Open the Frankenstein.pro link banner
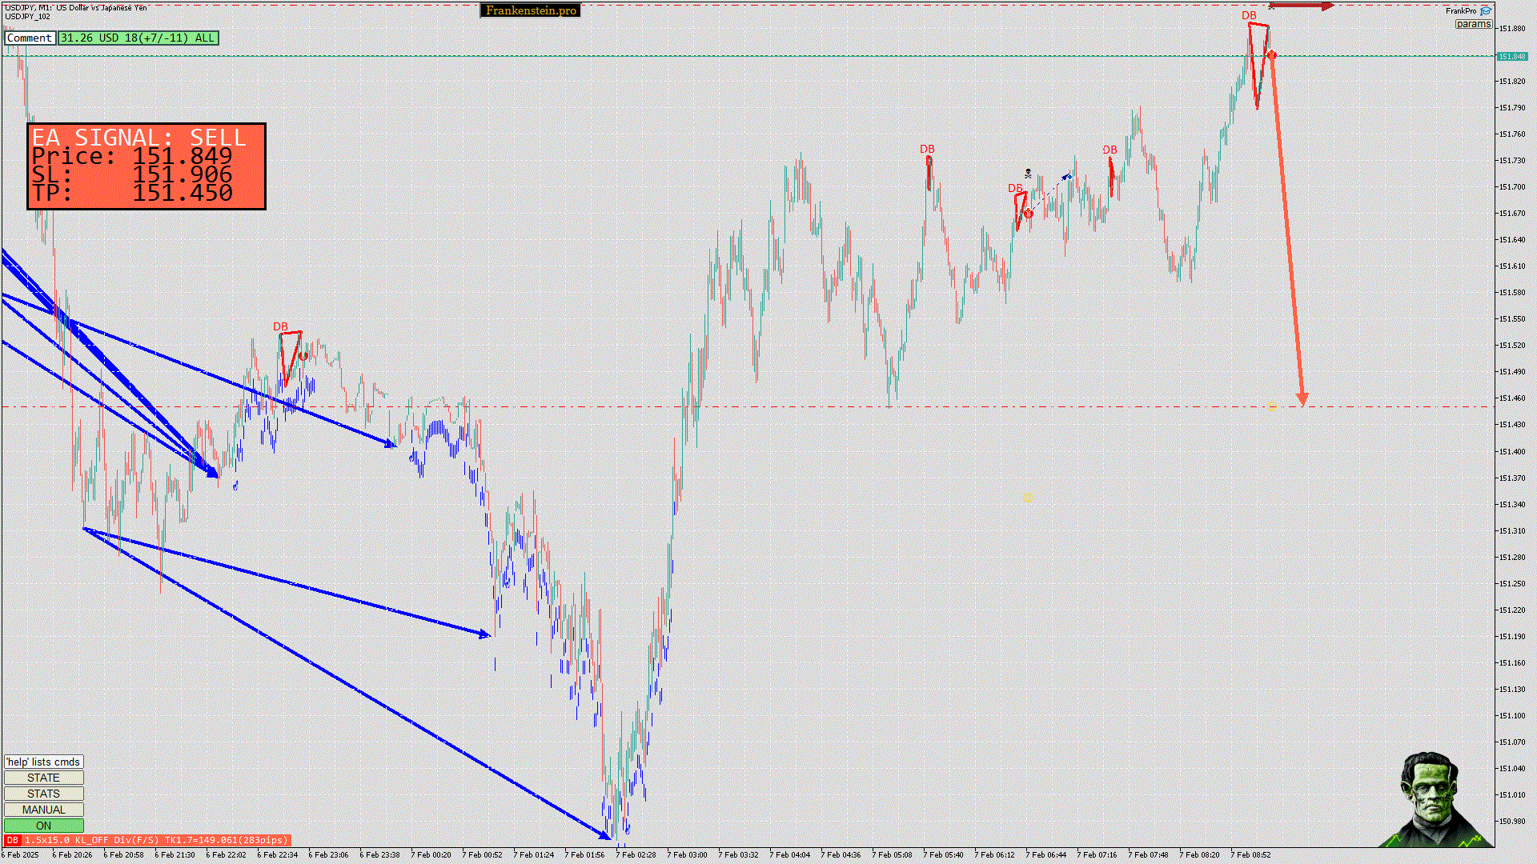 tap(531, 10)
